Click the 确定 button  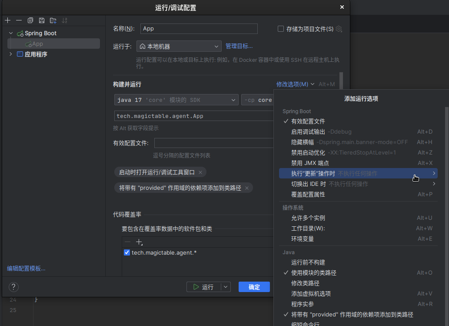(x=254, y=287)
